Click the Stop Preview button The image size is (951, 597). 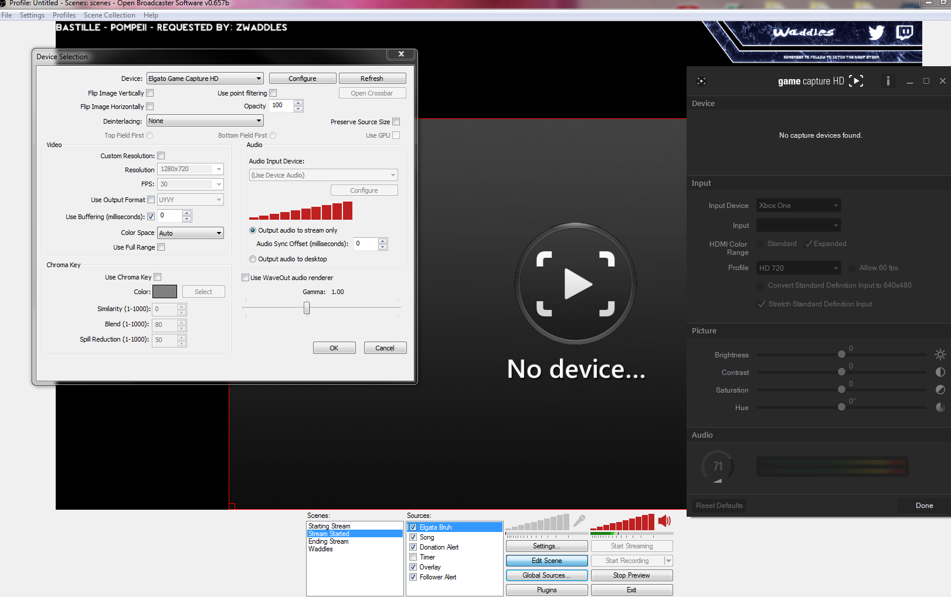631,575
